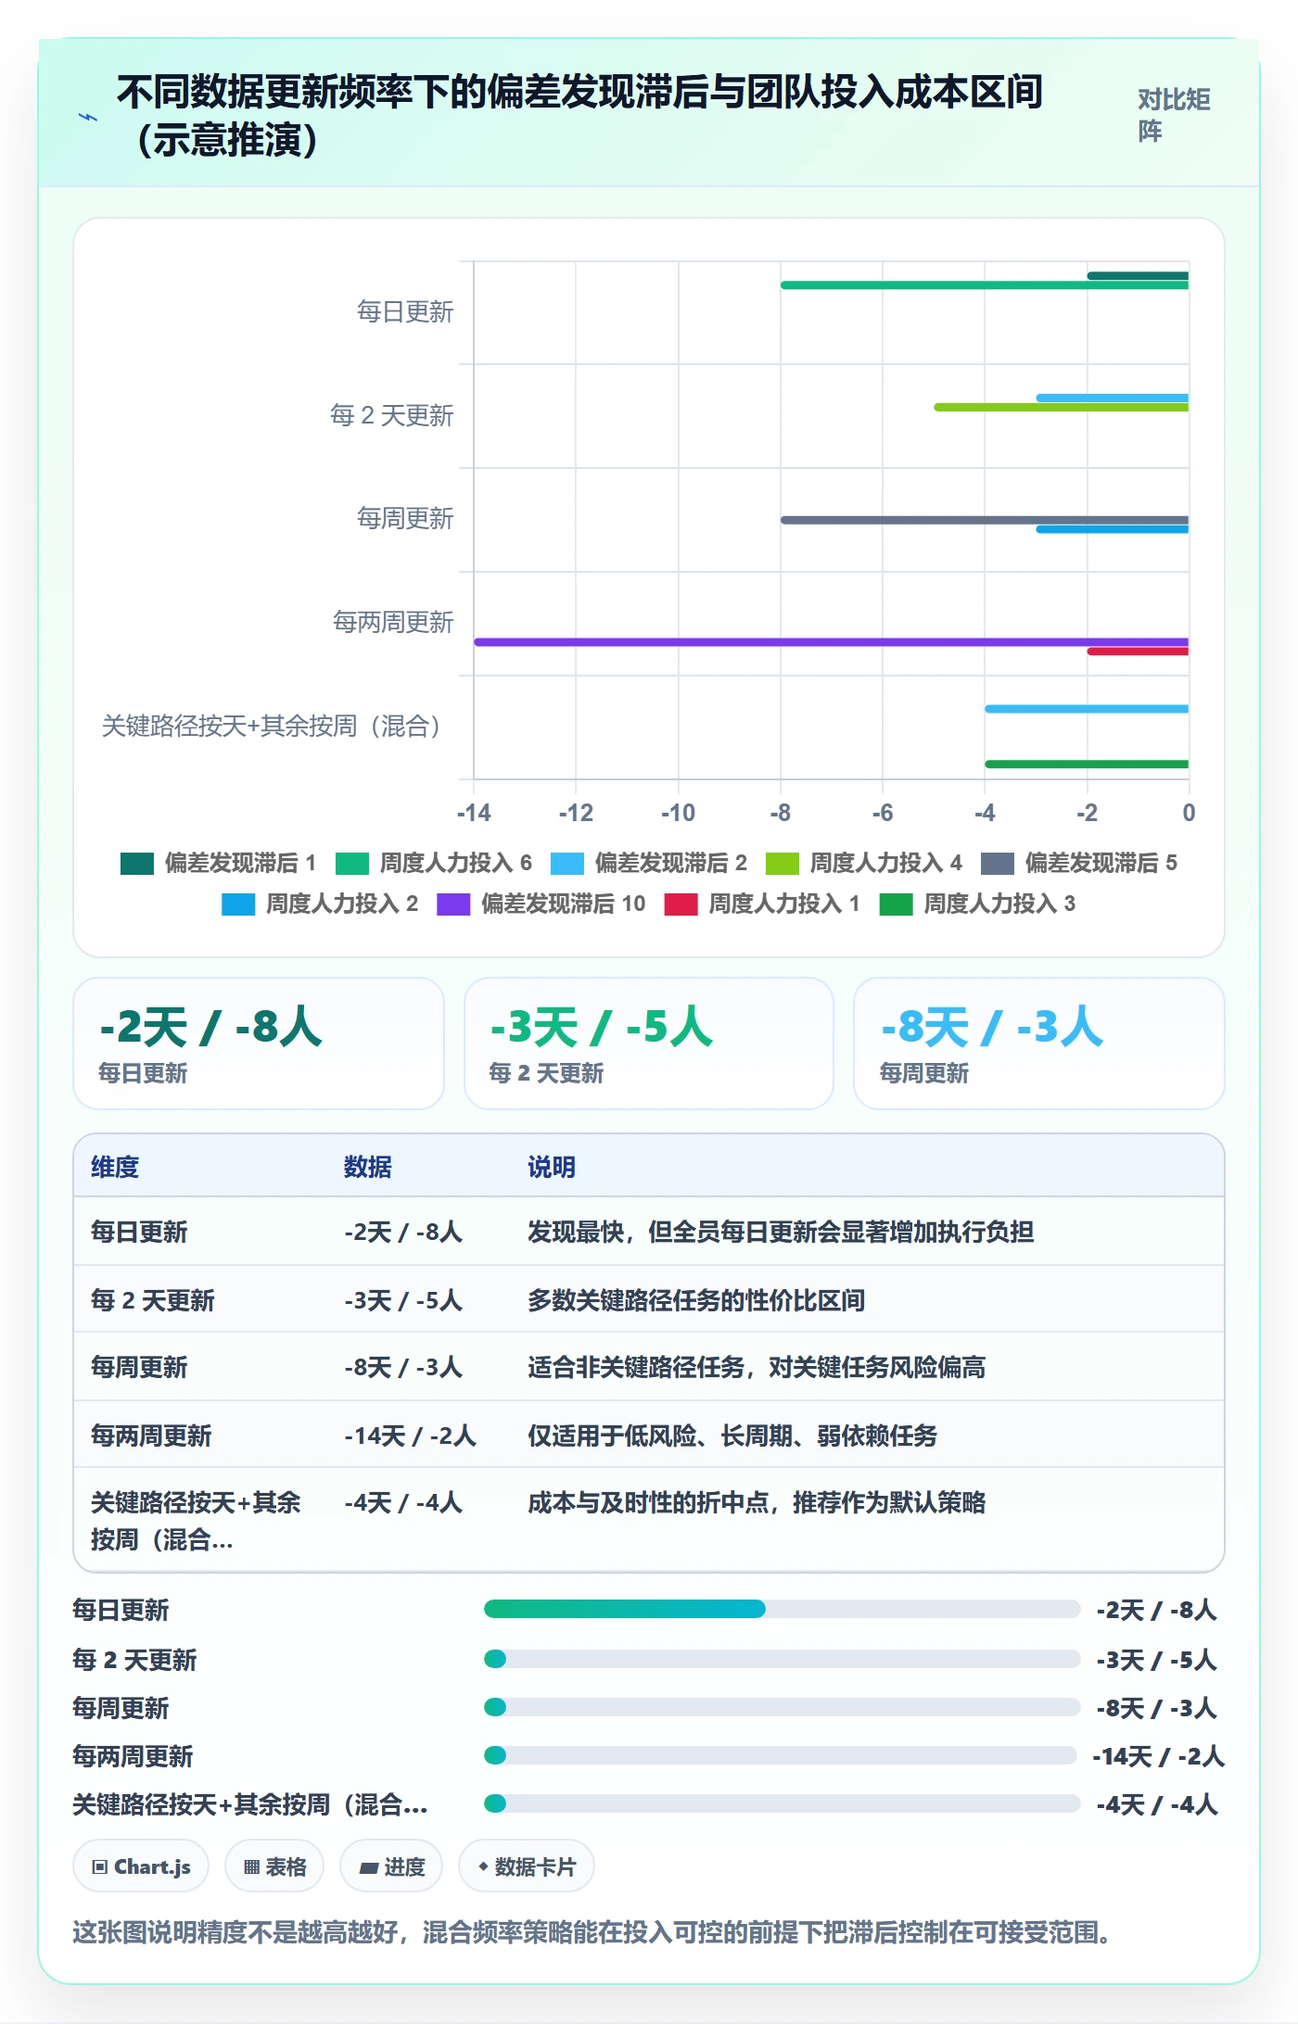Click the Chart.js tag chip

point(141,1866)
